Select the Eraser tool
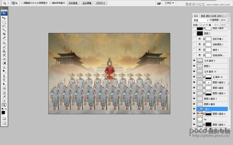 [x=4, y=59]
